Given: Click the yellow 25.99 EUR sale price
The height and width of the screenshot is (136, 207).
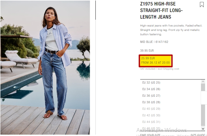Looking at the screenshot, I should [156, 61].
